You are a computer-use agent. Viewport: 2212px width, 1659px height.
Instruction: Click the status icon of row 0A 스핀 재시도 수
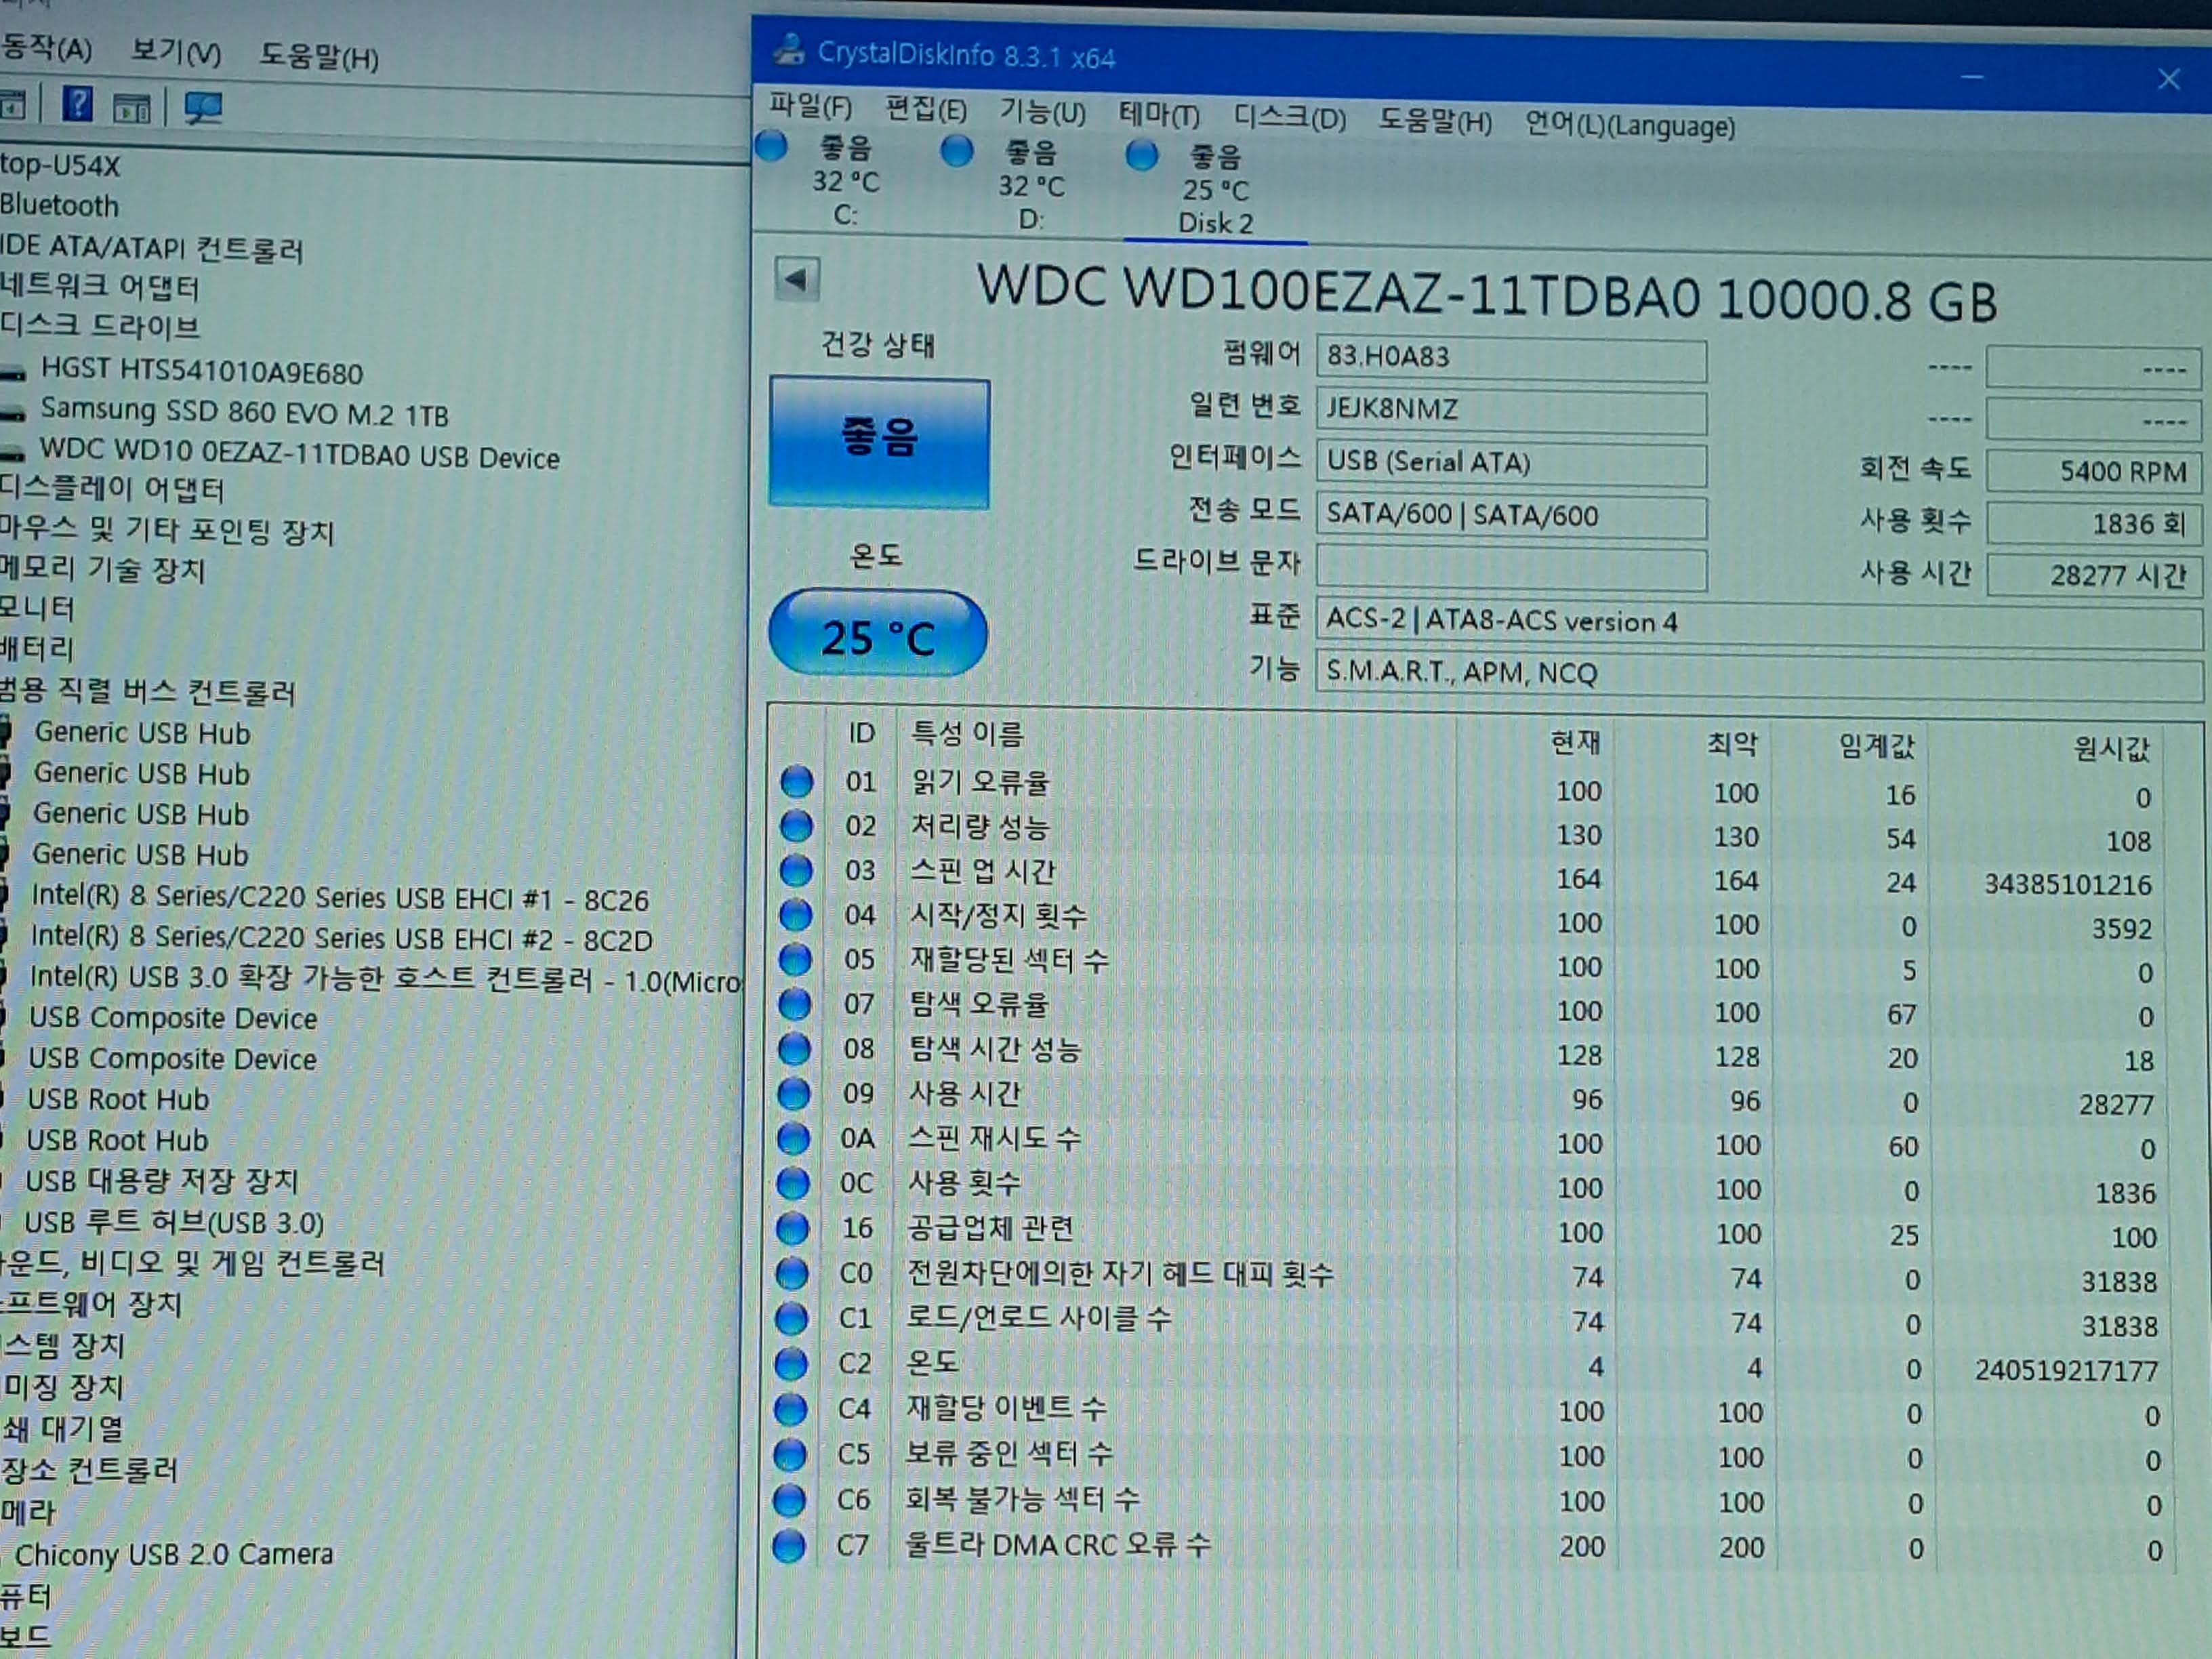click(x=794, y=1138)
